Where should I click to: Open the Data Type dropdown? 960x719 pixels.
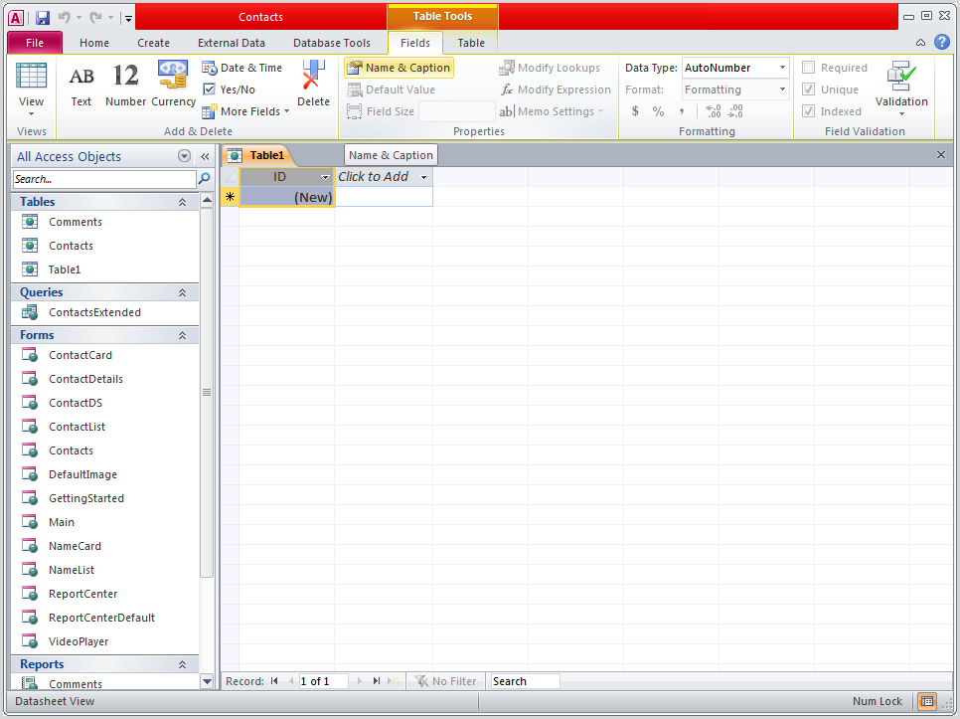point(781,67)
